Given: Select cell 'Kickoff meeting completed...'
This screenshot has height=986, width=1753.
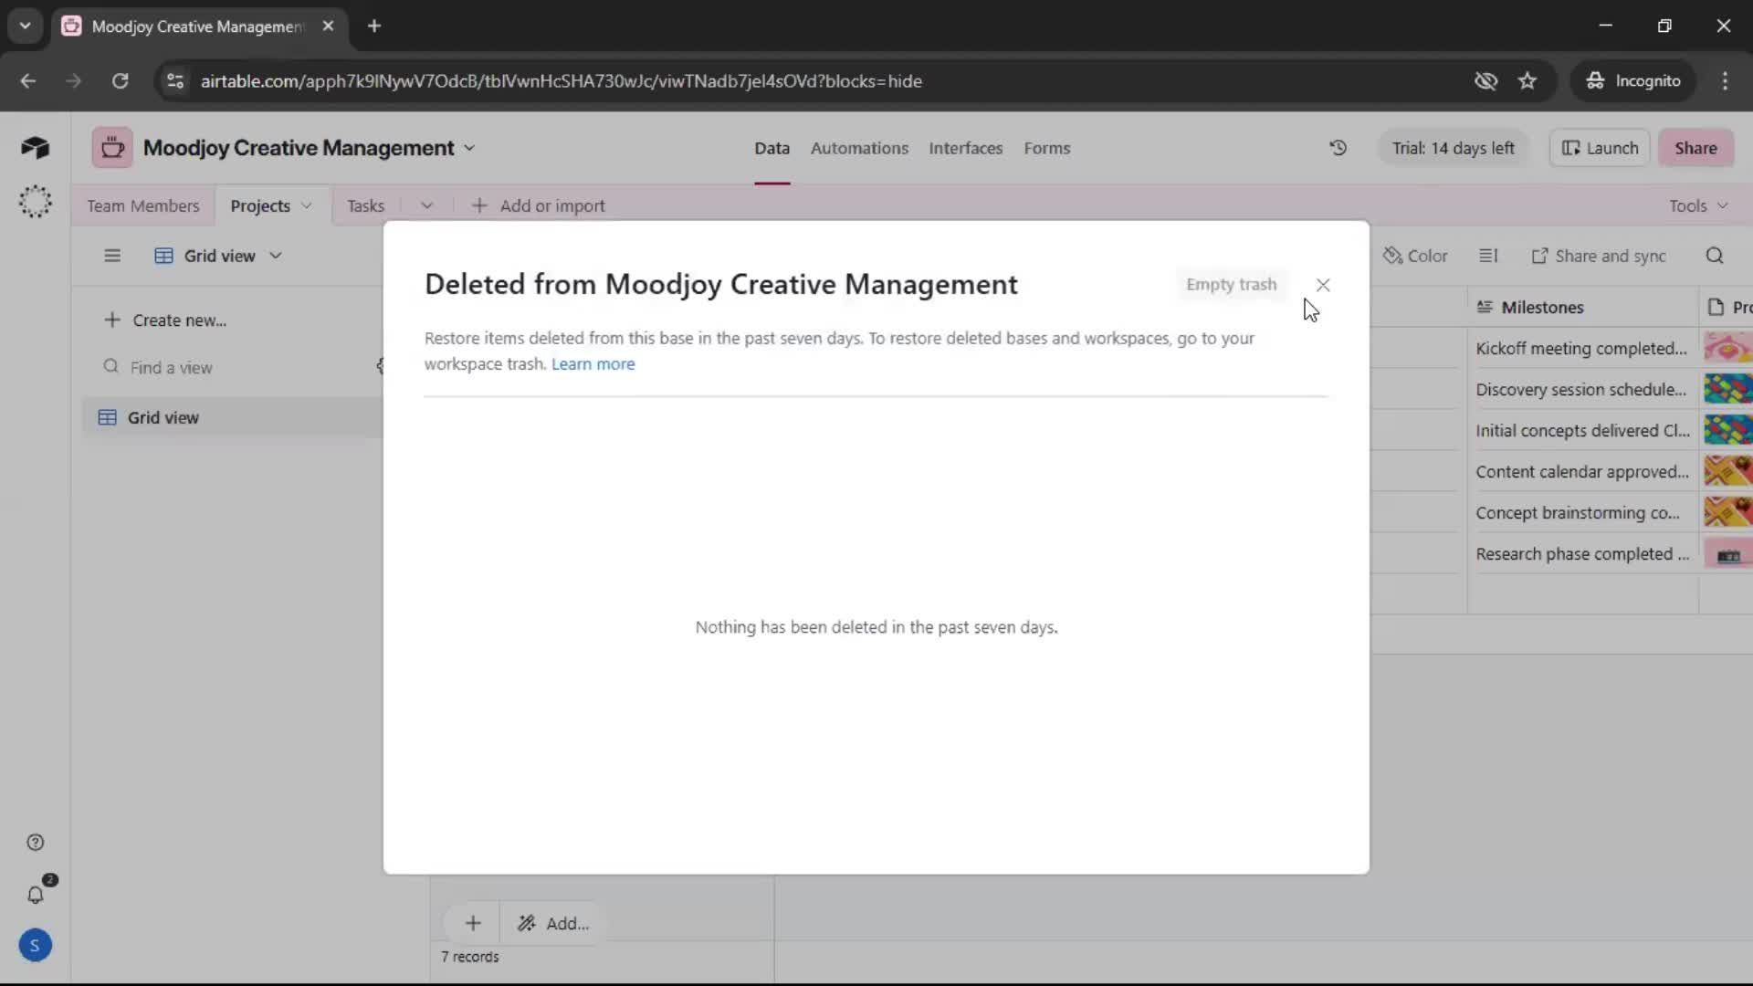Looking at the screenshot, I should pyautogui.click(x=1582, y=349).
